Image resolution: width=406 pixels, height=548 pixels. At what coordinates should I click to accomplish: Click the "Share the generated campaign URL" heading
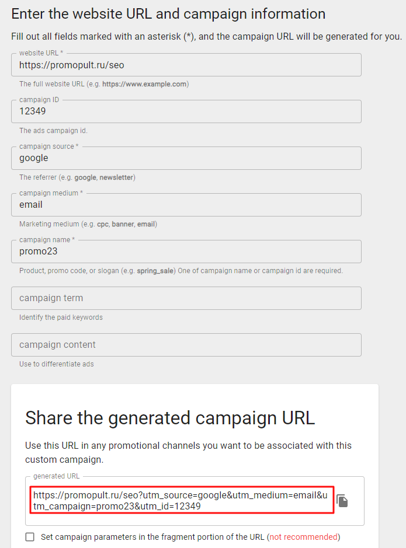(x=170, y=418)
